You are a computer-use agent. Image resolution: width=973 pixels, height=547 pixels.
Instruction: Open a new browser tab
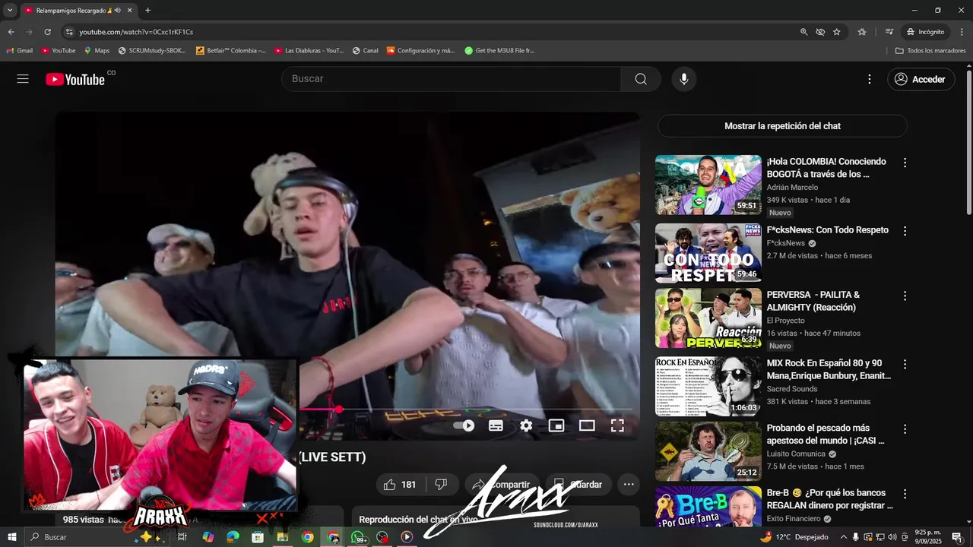147,11
